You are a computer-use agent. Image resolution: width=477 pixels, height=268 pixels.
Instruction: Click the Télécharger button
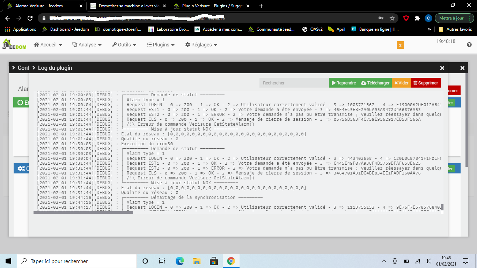pos(375,83)
